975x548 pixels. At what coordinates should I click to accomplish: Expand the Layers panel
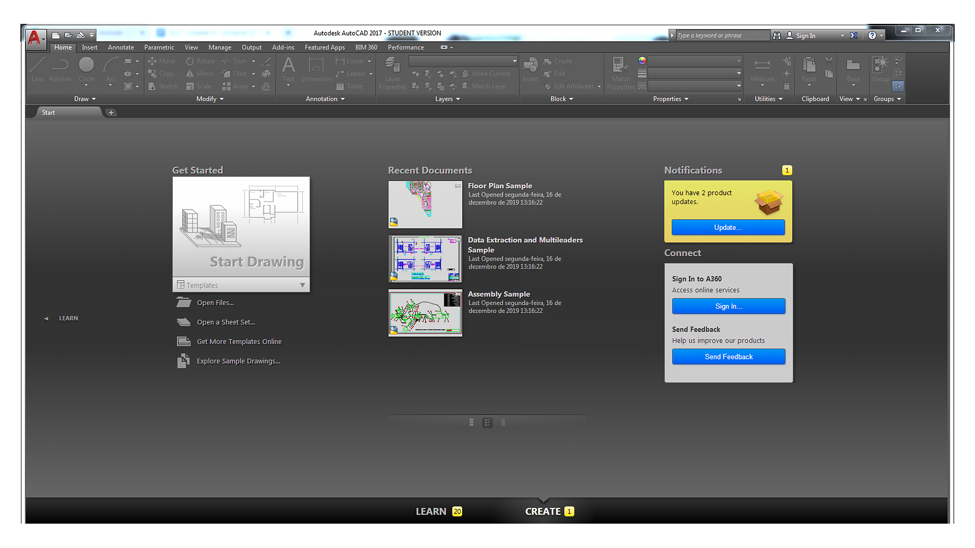(x=447, y=99)
